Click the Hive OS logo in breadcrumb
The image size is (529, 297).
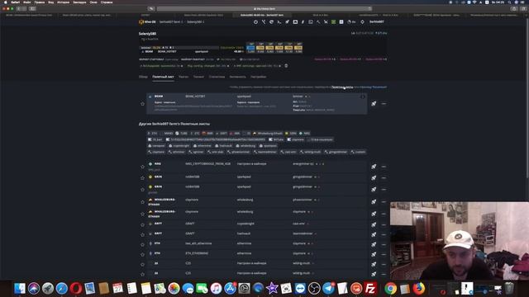pyautogui.click(x=147, y=22)
